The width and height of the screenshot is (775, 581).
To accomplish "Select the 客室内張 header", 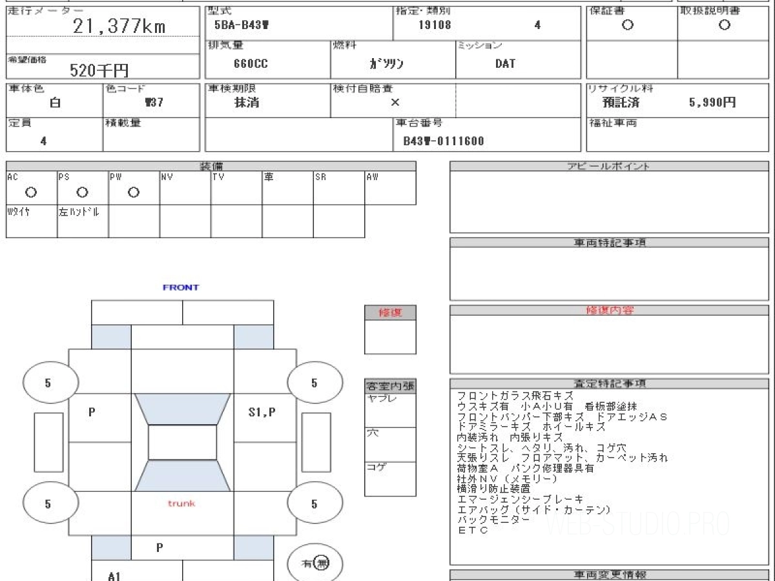I will coord(390,386).
